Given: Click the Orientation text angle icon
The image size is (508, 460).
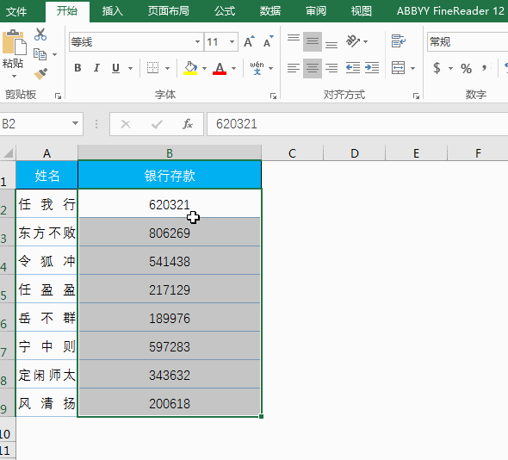Looking at the screenshot, I should pyautogui.click(x=353, y=41).
